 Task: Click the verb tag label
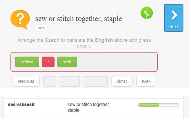[x=41, y=28]
